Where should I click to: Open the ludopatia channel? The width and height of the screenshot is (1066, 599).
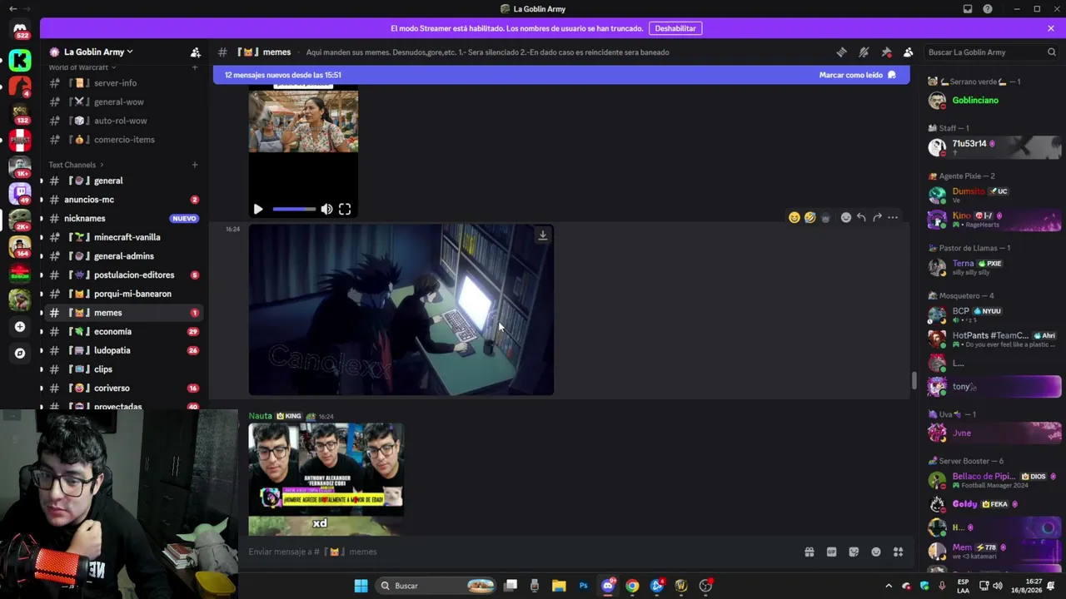[125, 350]
